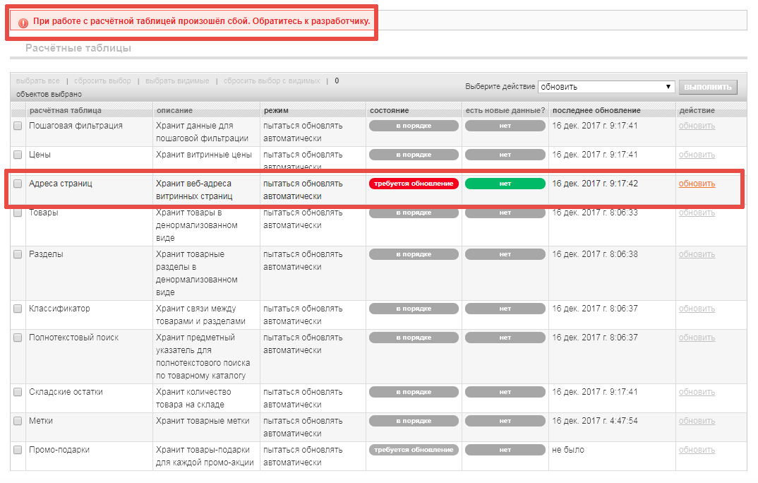The image size is (758, 483).
Task: Click обновить link in Товары row
Action: [697, 213]
